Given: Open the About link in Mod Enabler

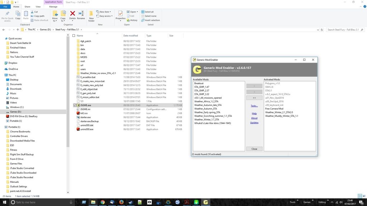Looking at the screenshot, I should click(x=254, y=118).
